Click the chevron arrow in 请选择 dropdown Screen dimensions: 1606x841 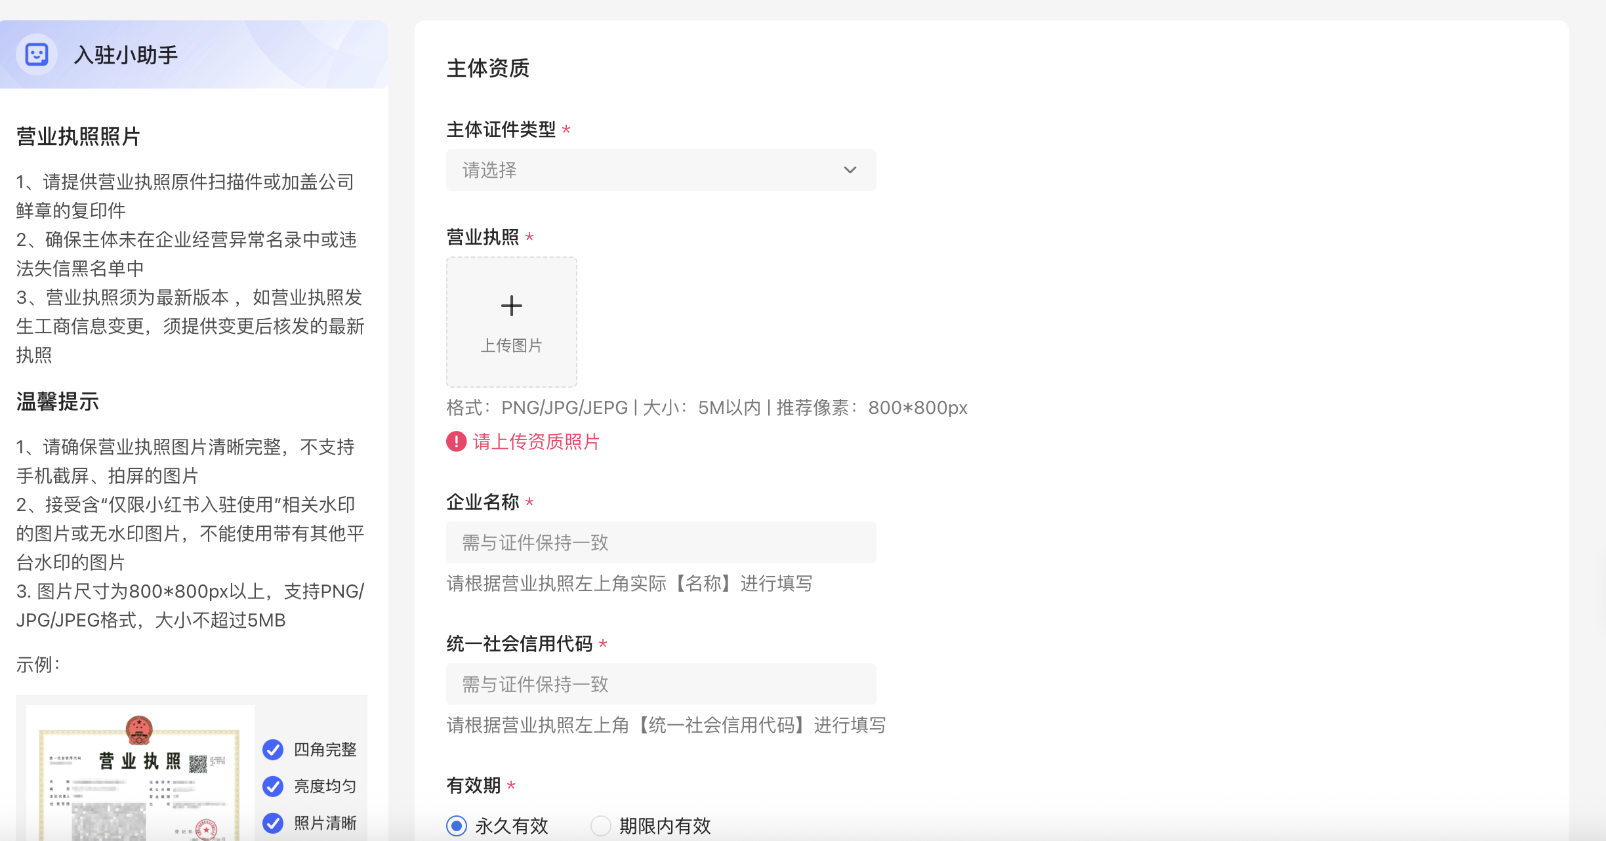pos(850,170)
